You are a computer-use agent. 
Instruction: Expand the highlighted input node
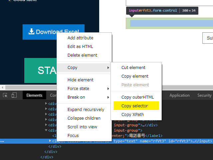[50, 141]
